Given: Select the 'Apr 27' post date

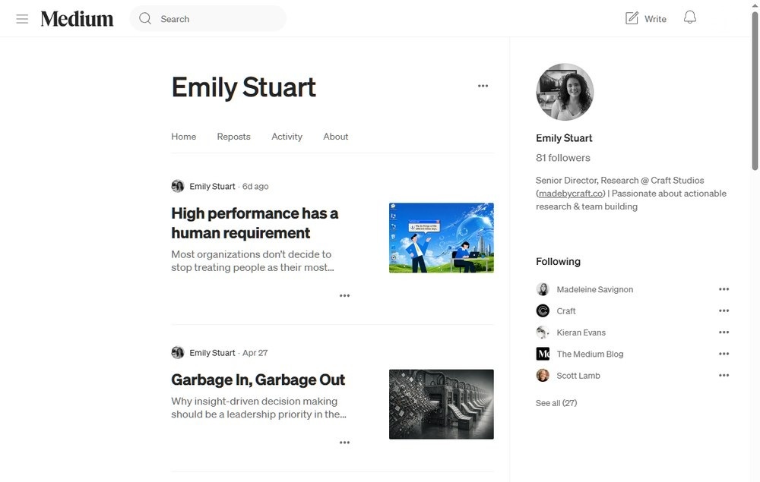Looking at the screenshot, I should click(255, 353).
